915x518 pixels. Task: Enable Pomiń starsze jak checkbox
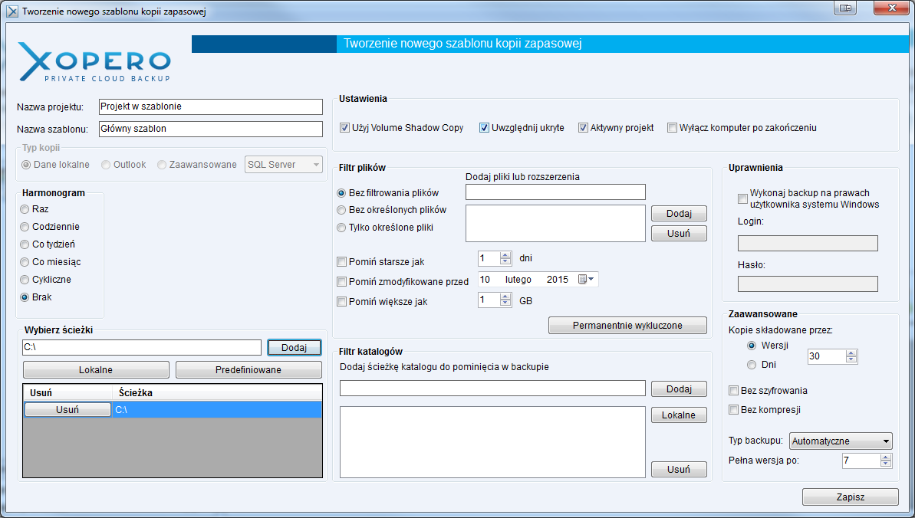tap(342, 262)
